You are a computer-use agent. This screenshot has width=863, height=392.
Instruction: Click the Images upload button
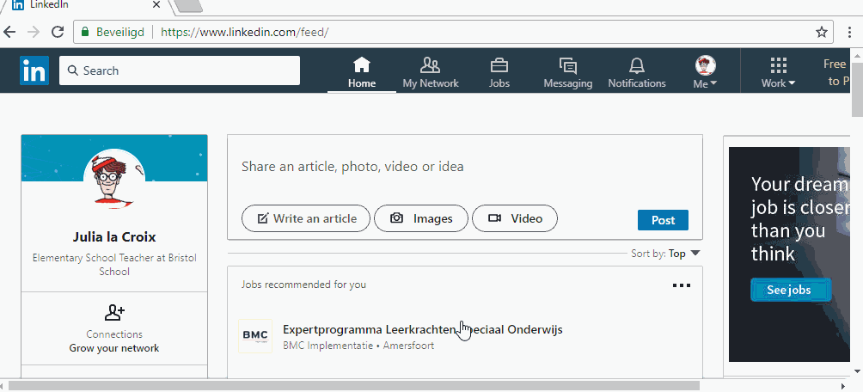tap(421, 218)
